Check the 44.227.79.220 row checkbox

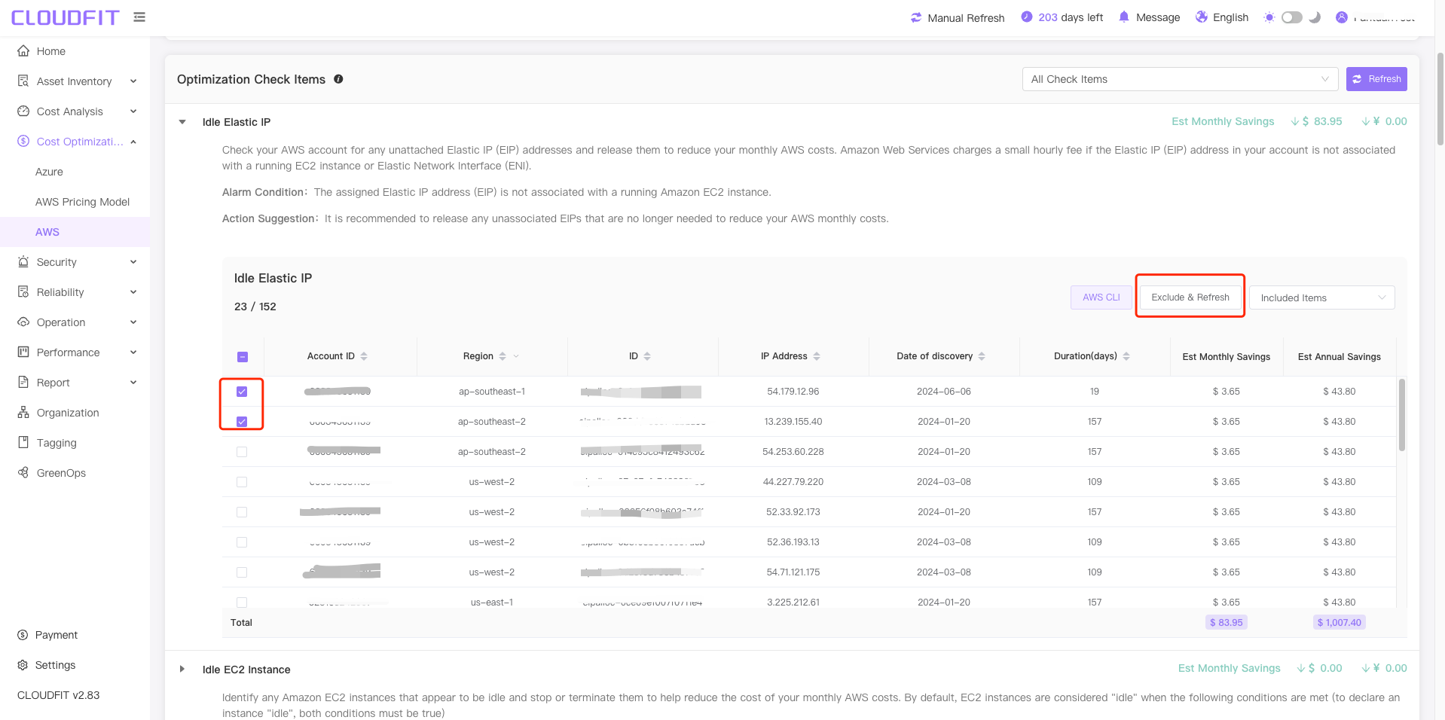(242, 482)
